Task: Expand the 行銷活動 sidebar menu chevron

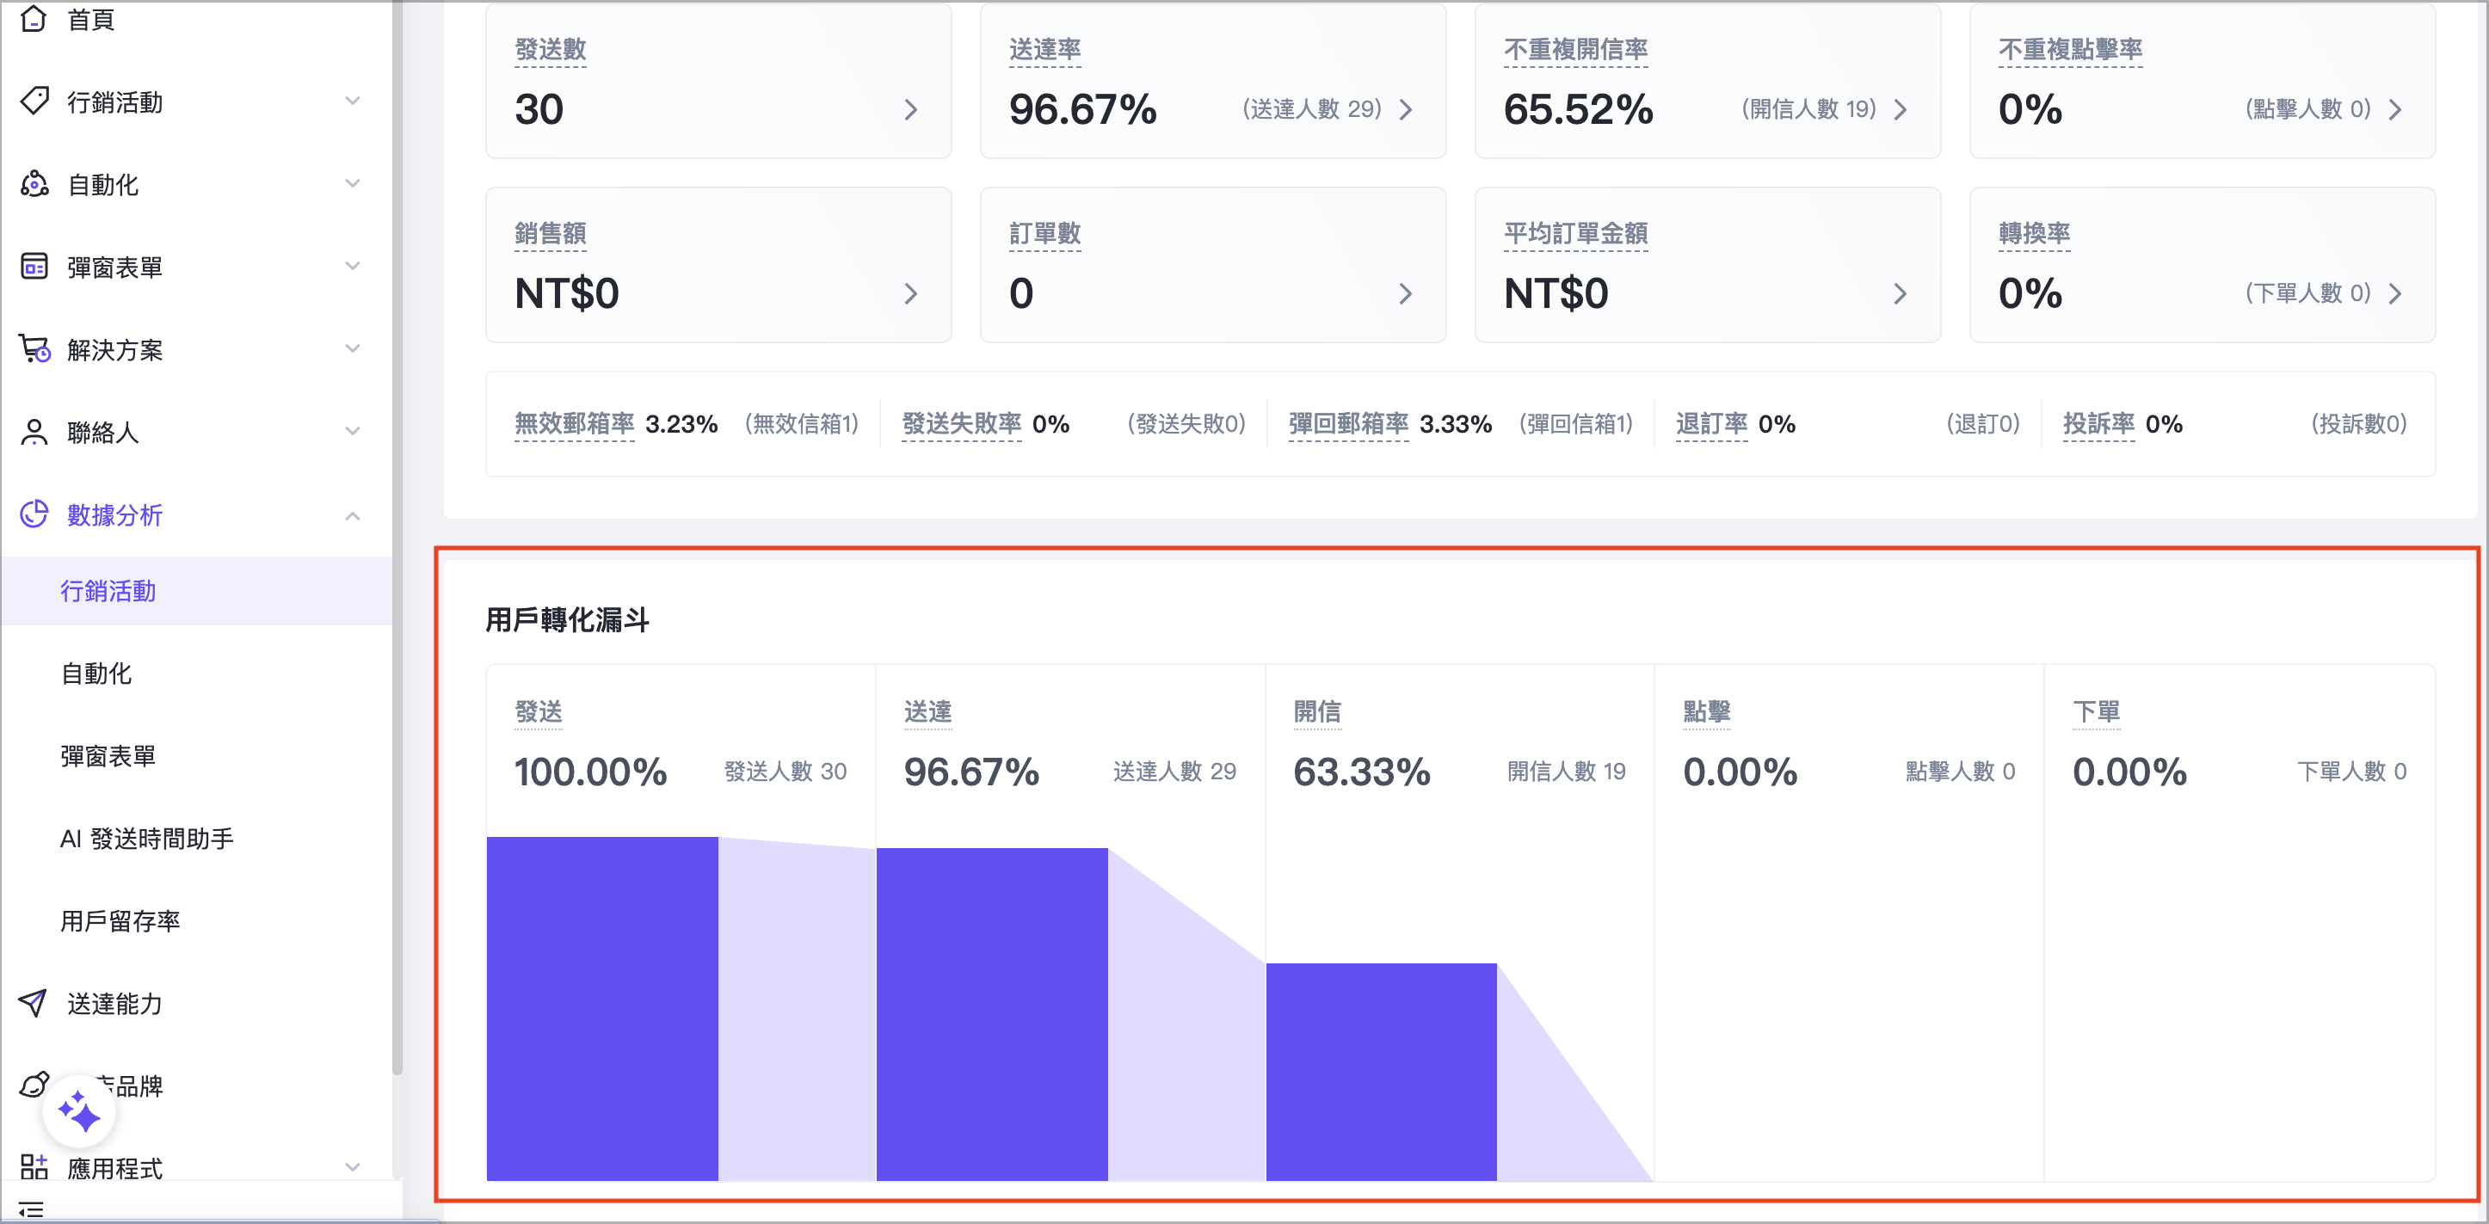Action: (x=353, y=101)
